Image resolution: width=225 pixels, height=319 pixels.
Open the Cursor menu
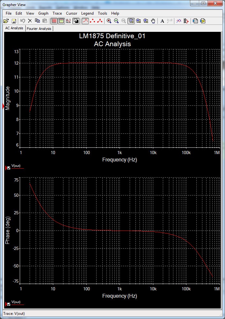71,13
